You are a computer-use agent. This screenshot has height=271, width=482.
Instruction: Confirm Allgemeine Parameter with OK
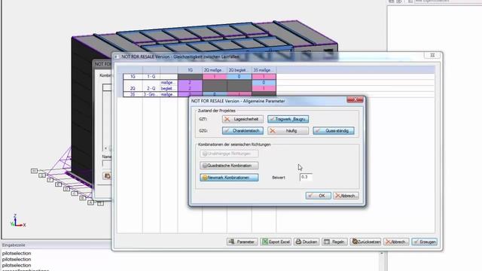(x=318, y=196)
